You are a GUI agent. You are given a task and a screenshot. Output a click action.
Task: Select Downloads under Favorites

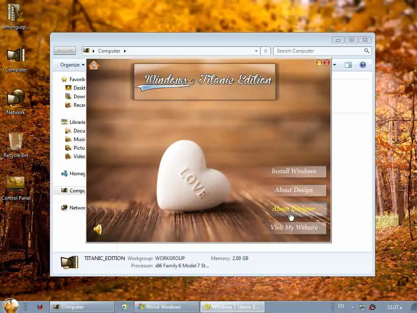click(75, 96)
